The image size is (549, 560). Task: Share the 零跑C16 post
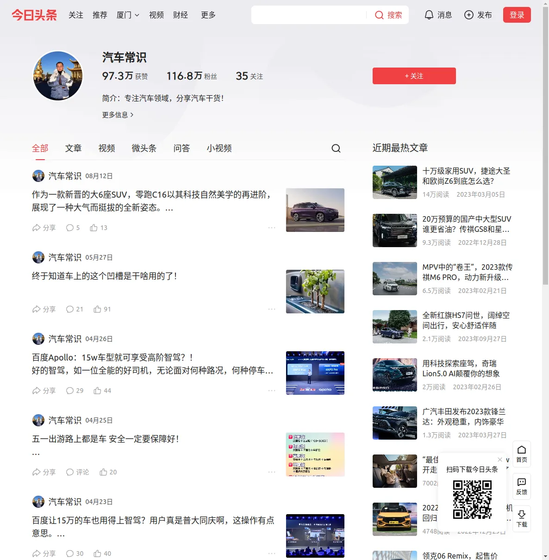[x=44, y=228]
